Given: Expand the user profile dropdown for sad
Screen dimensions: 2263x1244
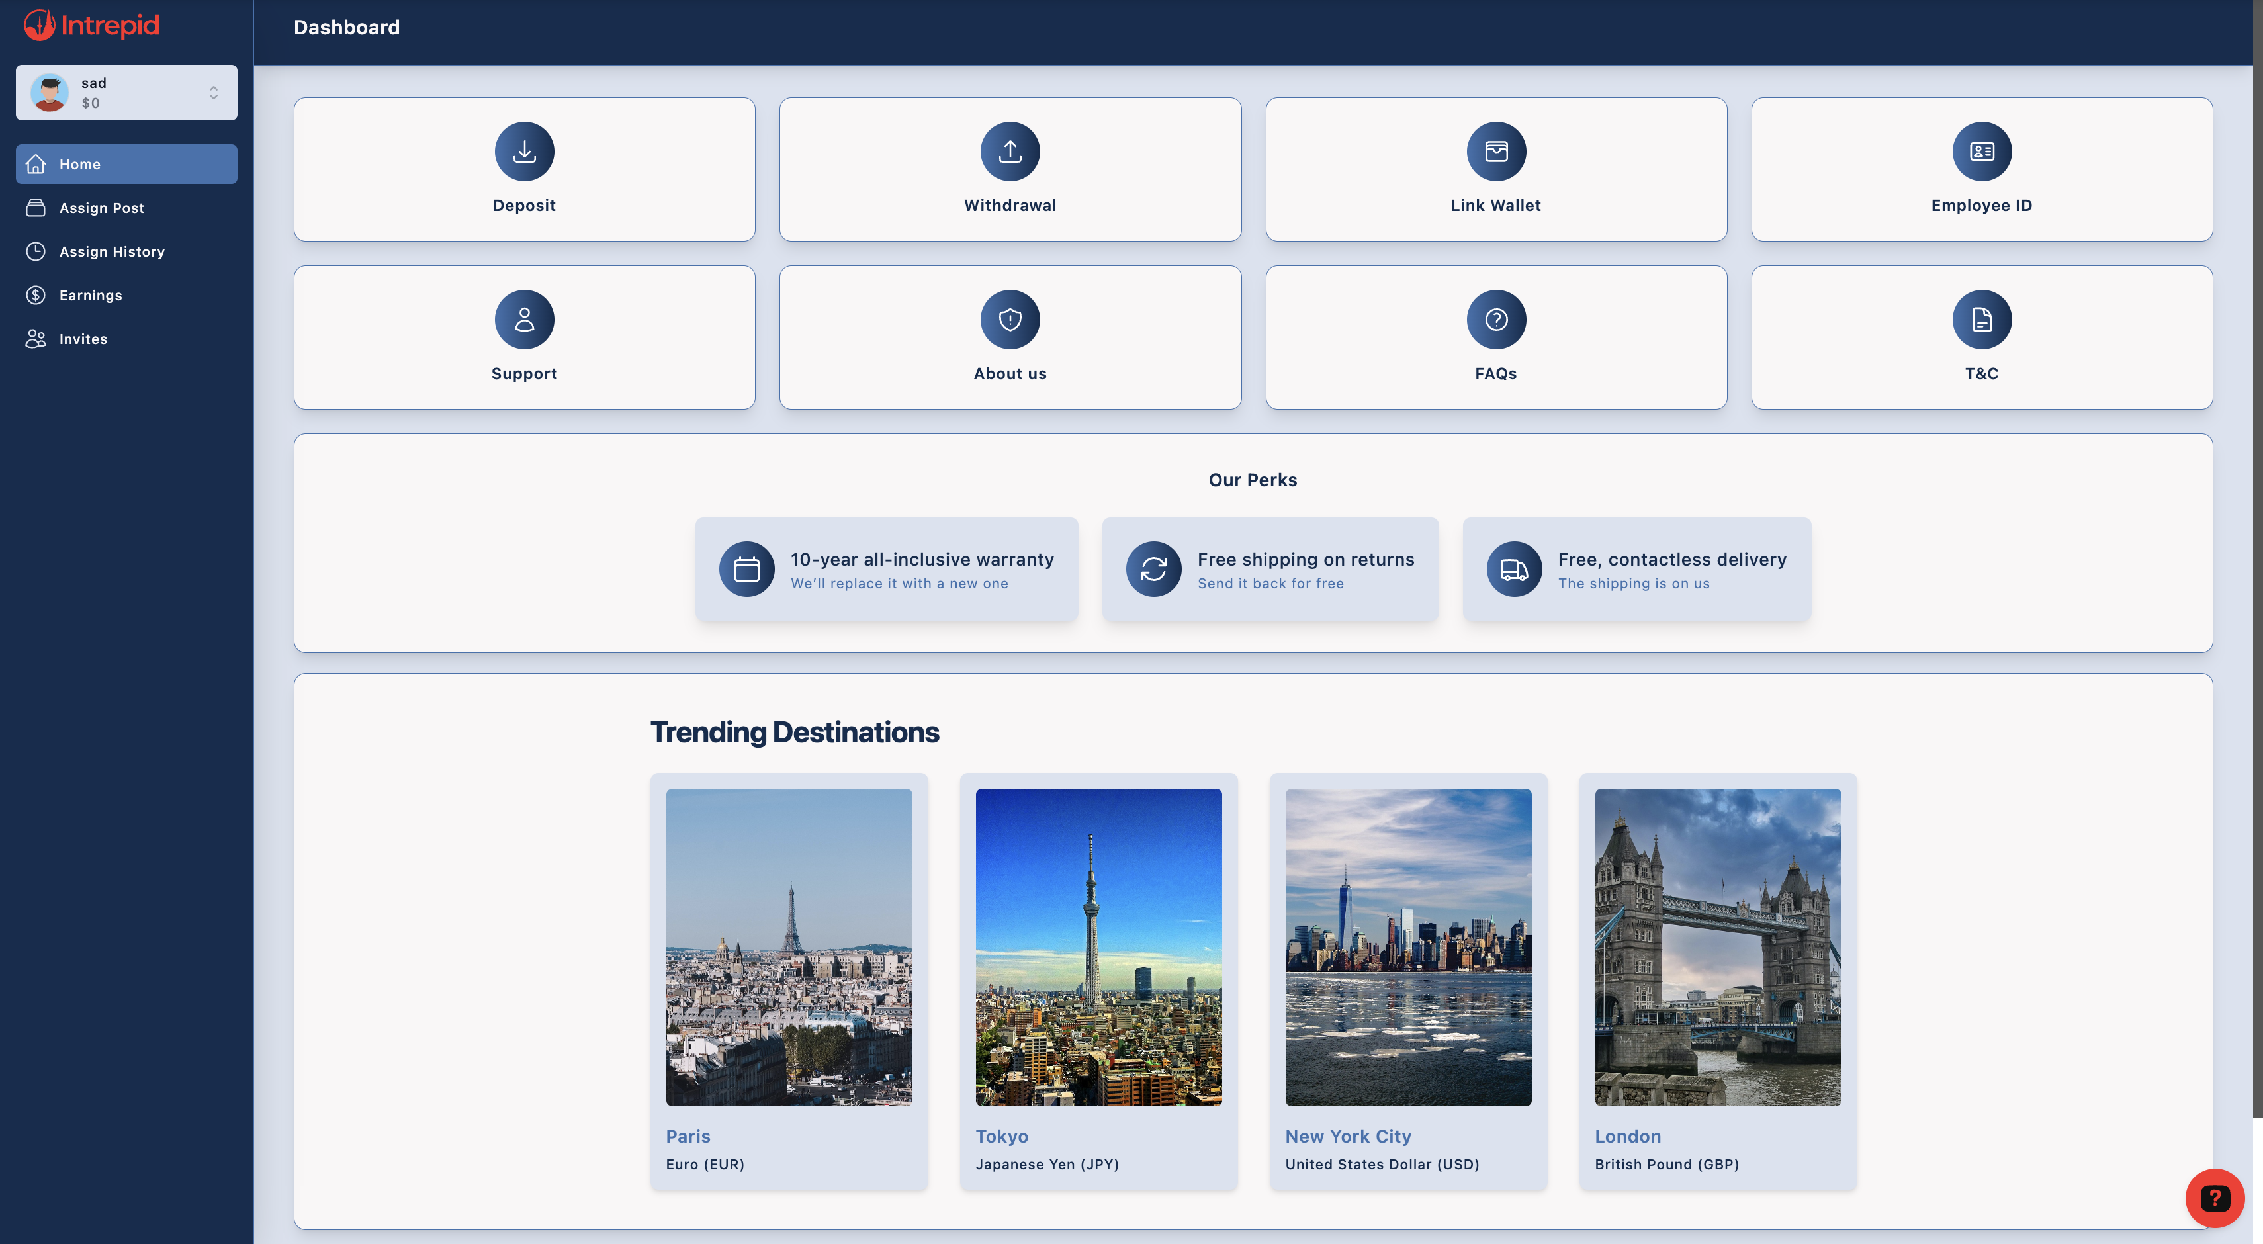Looking at the screenshot, I should coord(214,91).
